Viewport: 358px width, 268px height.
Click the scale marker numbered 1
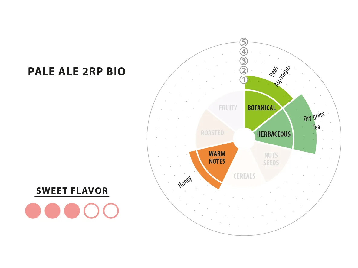(x=244, y=80)
